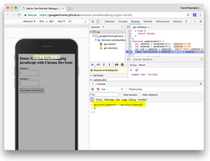Viewport: 210px width, 161px height.
Task: Refresh watch expressions
Action: click(137, 70)
